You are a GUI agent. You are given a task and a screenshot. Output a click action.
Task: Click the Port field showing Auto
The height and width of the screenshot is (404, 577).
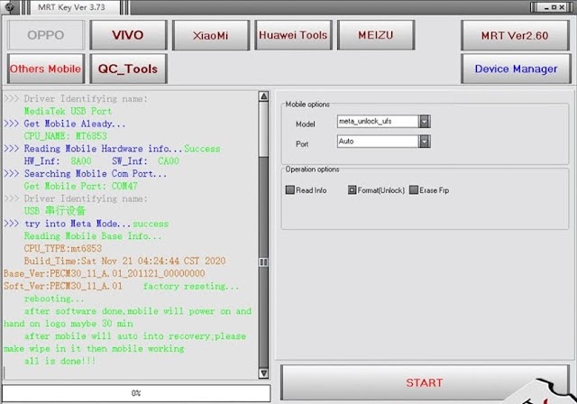pyautogui.click(x=378, y=142)
